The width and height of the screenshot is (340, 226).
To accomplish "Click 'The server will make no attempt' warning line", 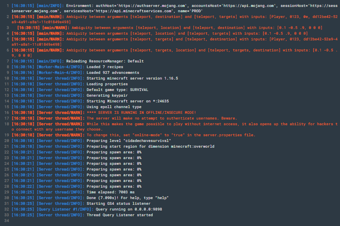I will [162, 118].
